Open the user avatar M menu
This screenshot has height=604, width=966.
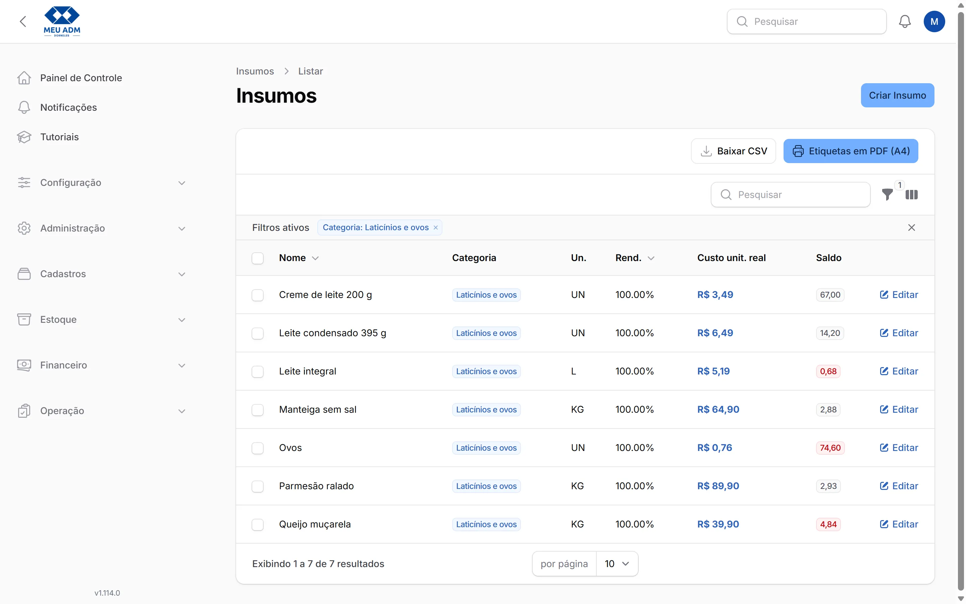pos(934,21)
